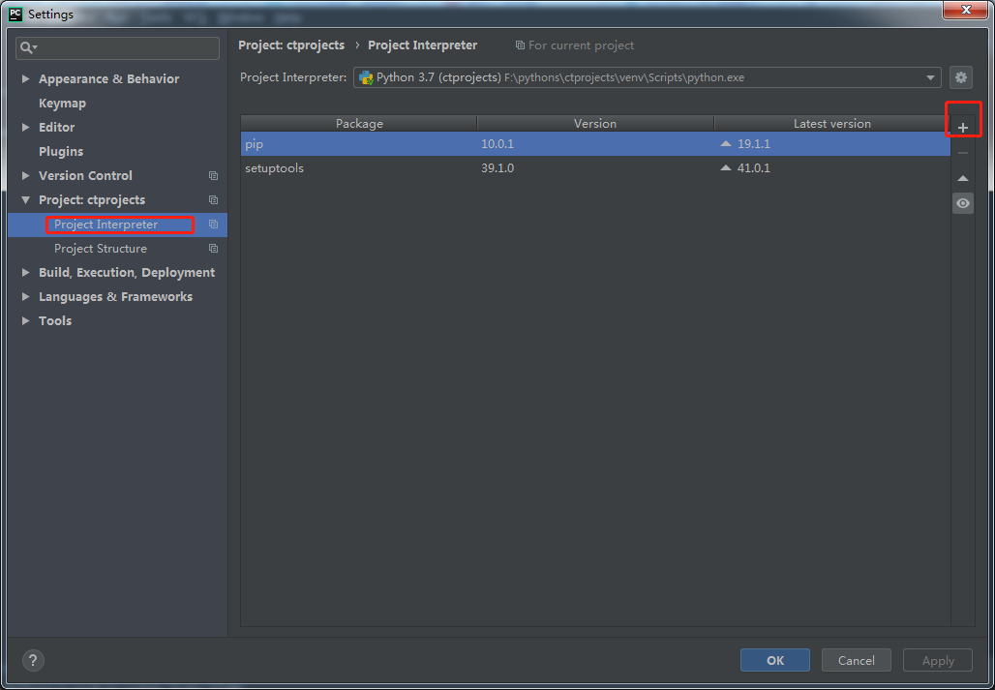Click the Help question mark icon
This screenshot has height=690, width=995.
point(32,660)
